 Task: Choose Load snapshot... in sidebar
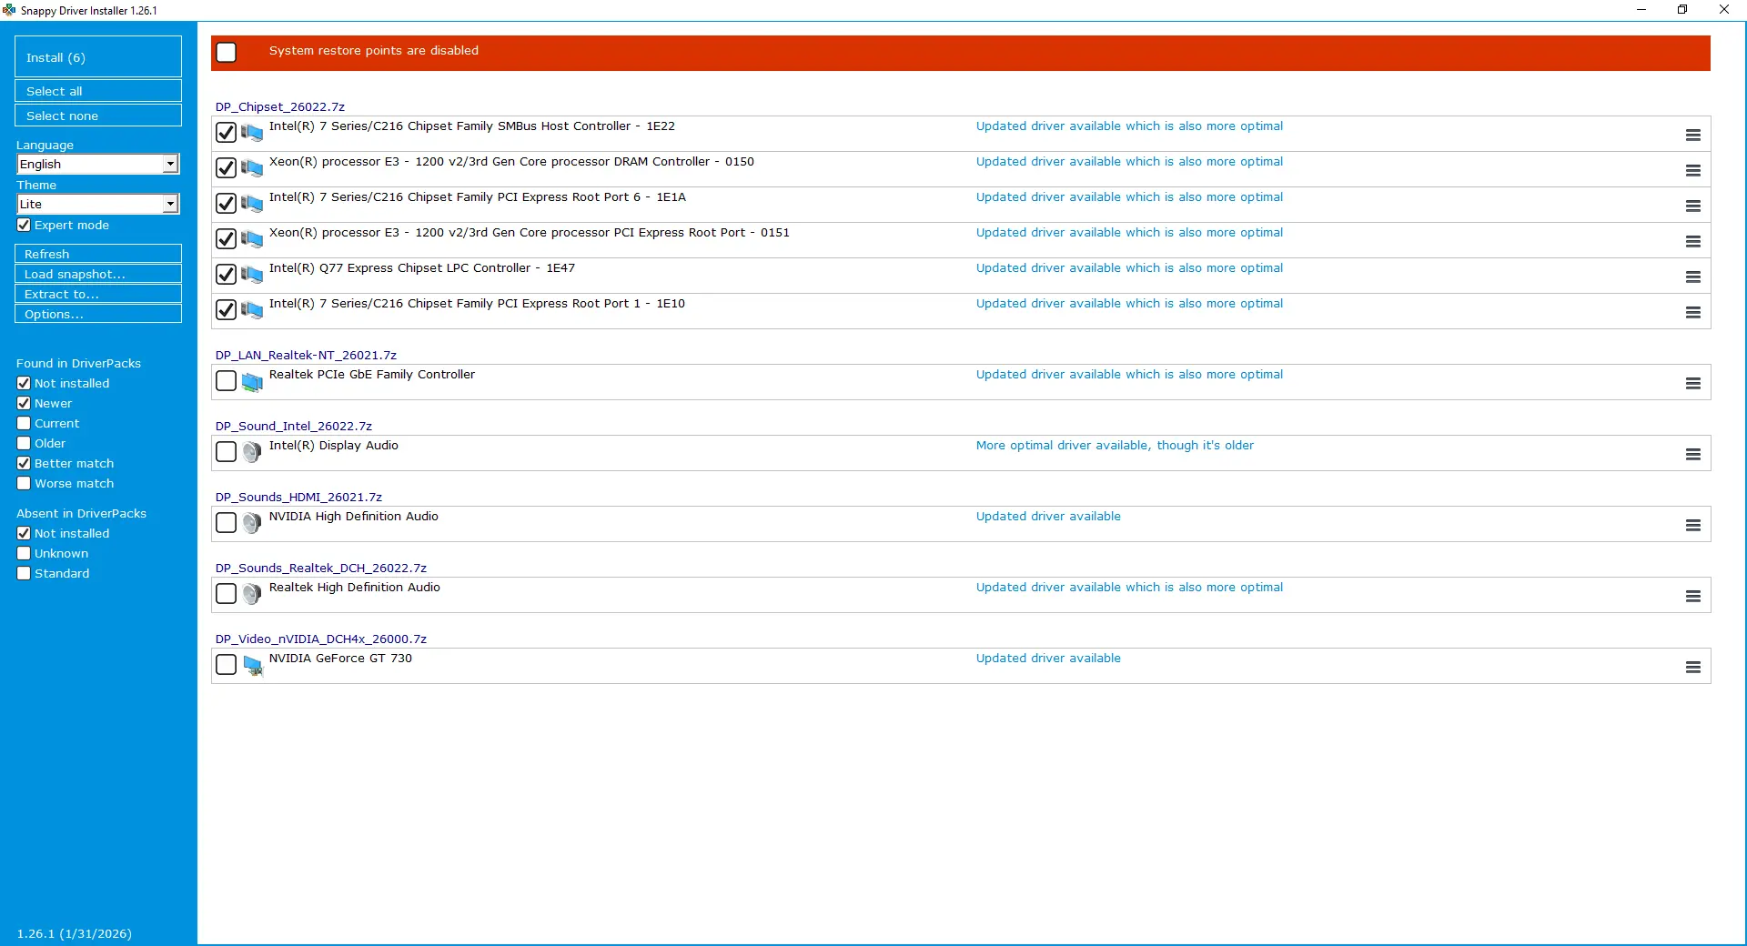point(98,274)
